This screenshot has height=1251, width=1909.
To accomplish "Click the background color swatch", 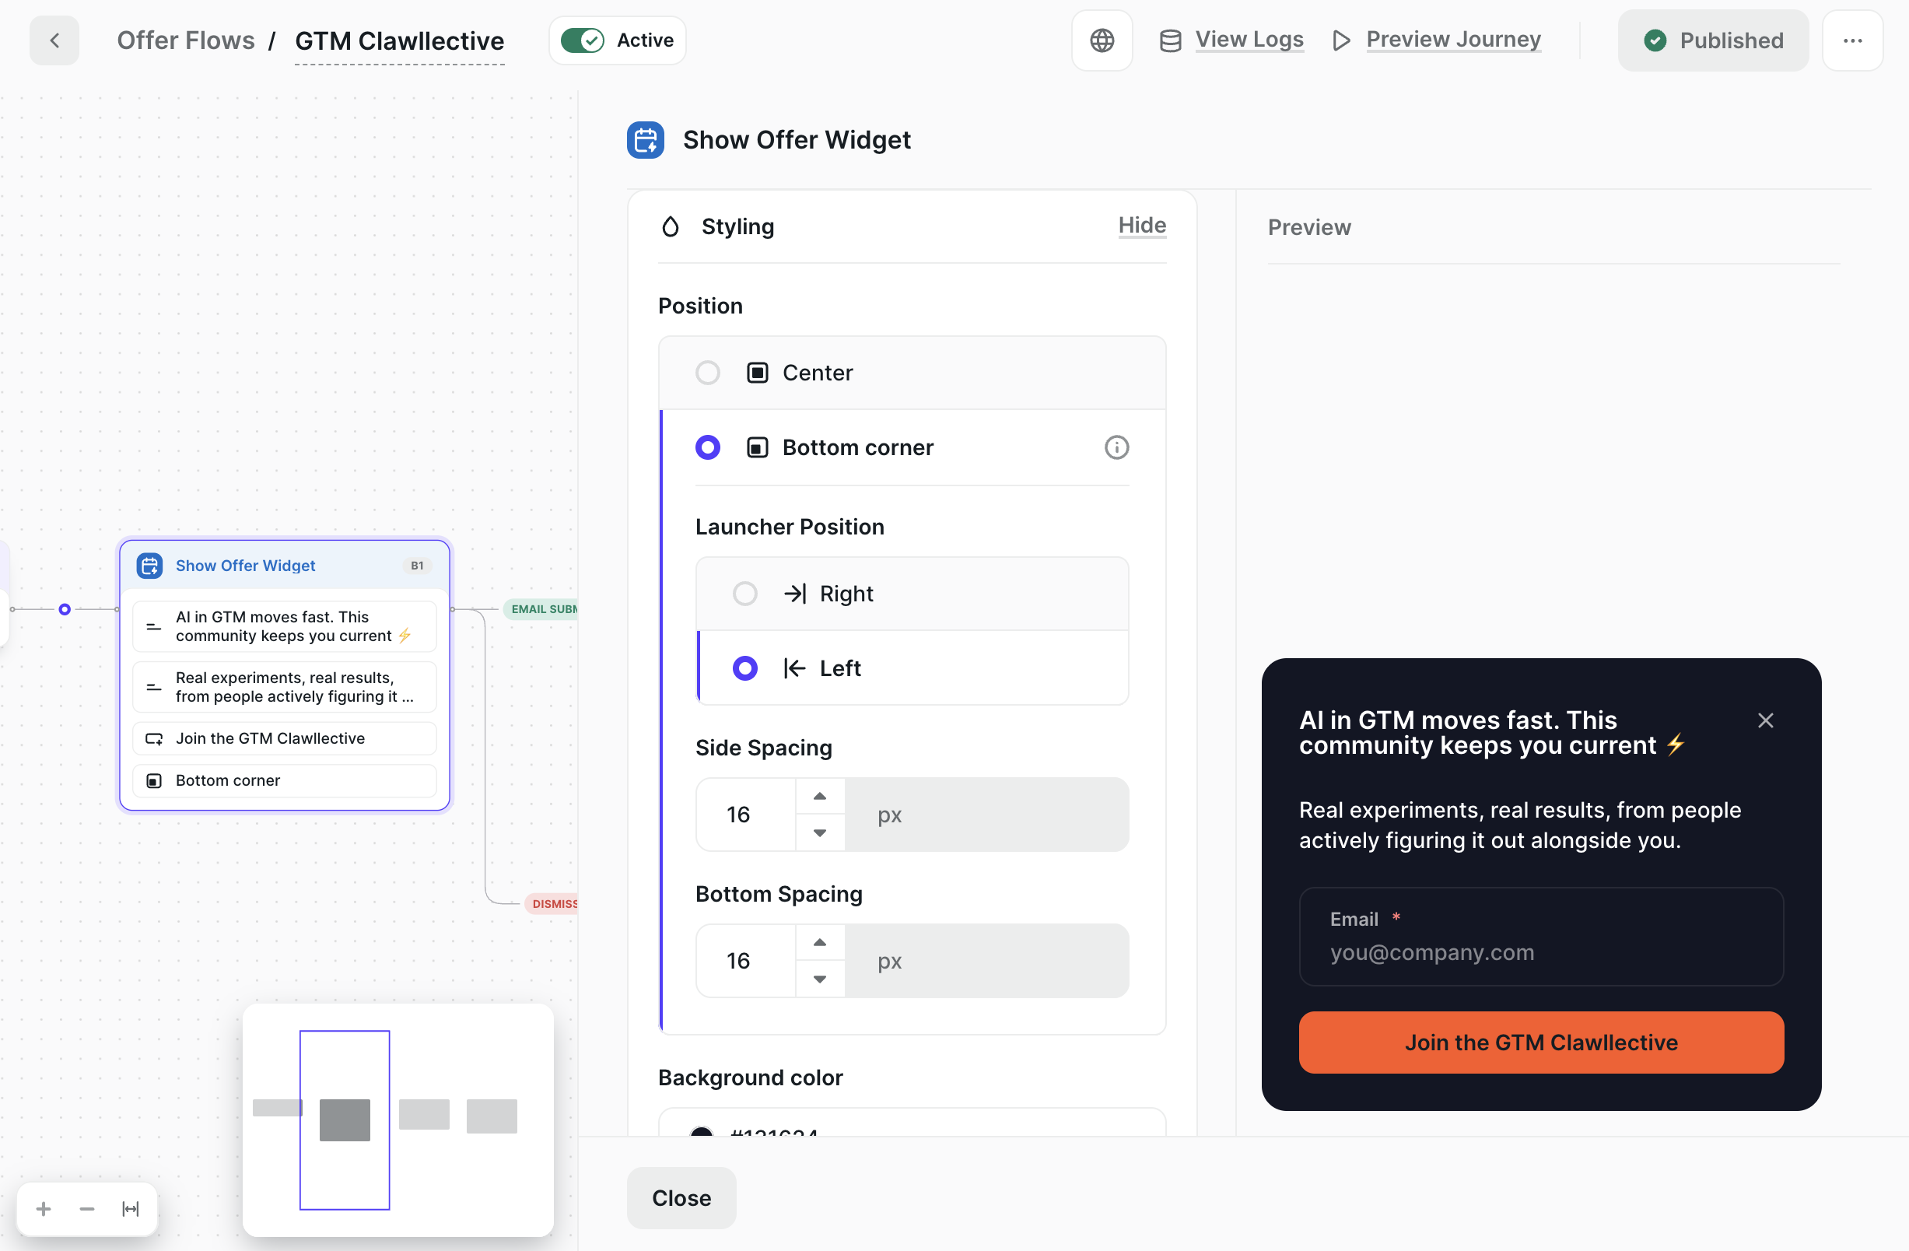I will click(701, 1130).
